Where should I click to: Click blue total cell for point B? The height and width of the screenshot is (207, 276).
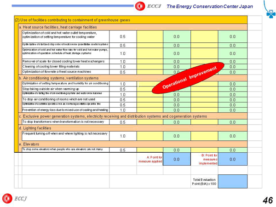point(233,159)
